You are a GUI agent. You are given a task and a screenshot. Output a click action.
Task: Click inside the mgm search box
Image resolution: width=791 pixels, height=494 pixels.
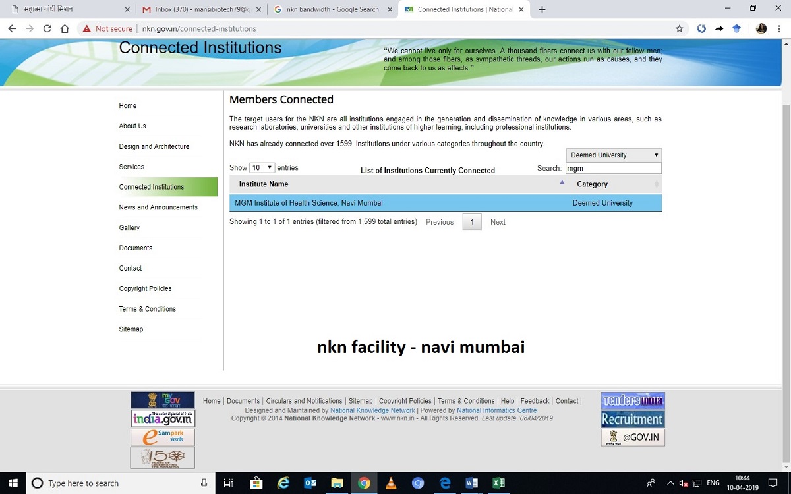tap(613, 168)
